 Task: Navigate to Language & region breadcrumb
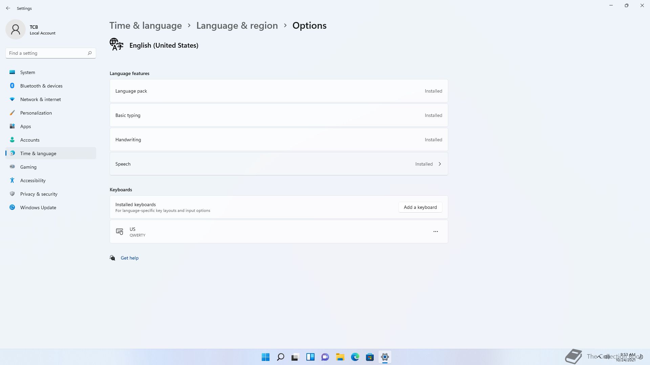(237, 26)
